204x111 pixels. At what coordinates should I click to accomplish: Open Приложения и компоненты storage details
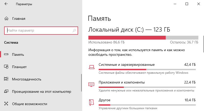(x=122, y=82)
